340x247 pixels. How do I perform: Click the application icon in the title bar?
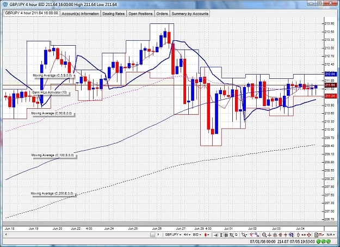click(5, 4)
